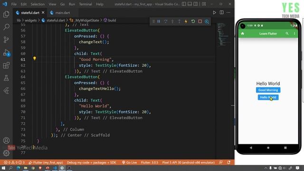Expand _MyWidgetState breadcrumb segment
Image resolution: width=304 pixels, height=171 pixels.
pyautogui.click(x=85, y=20)
